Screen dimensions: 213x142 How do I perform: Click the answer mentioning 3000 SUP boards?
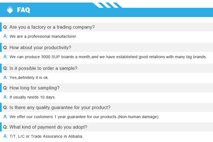coord(108,57)
